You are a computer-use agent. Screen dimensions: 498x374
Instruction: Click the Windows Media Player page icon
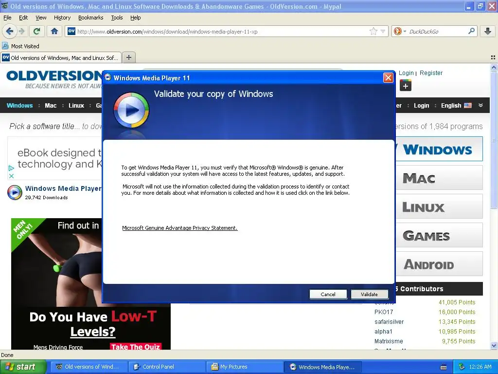15,192
